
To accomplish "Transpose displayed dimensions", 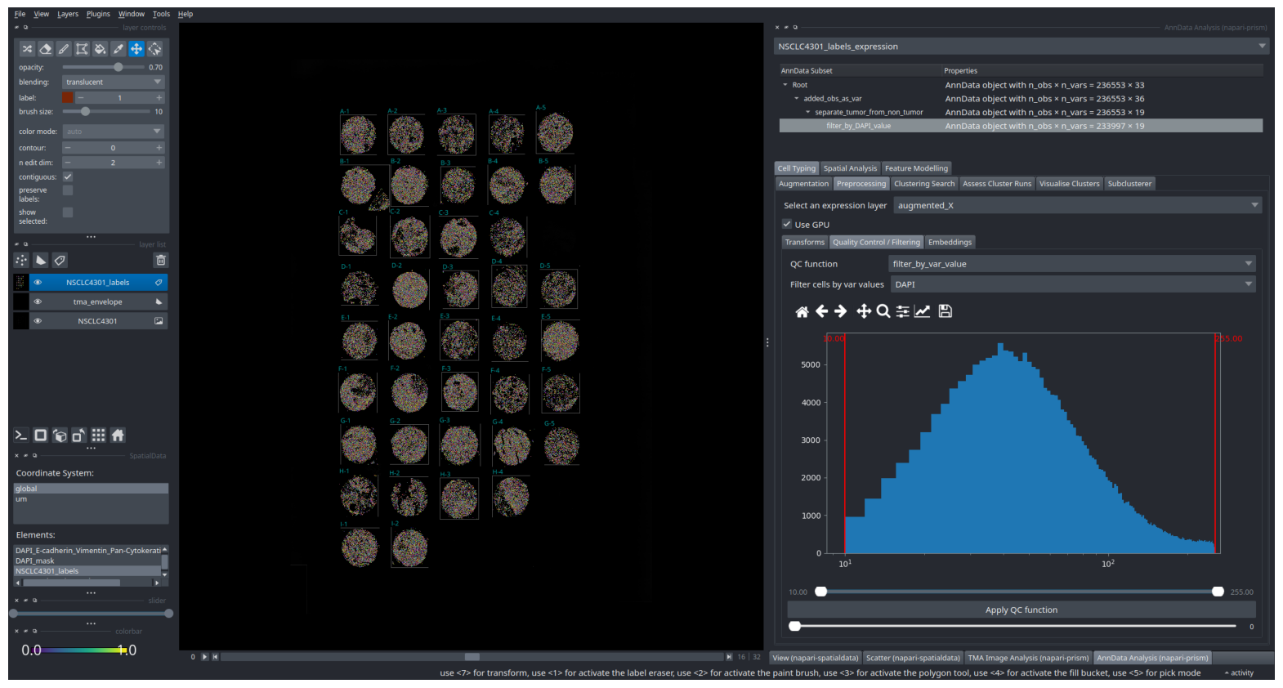I will (x=78, y=436).
